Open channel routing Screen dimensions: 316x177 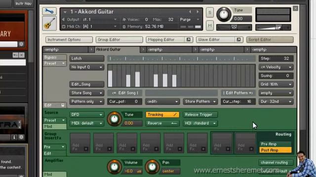pyautogui.click(x=276, y=163)
